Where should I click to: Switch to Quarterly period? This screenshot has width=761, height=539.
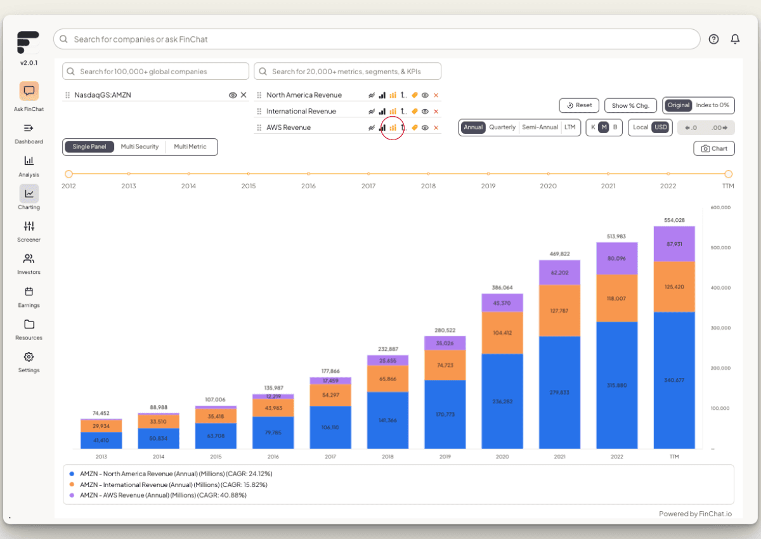pos(502,127)
